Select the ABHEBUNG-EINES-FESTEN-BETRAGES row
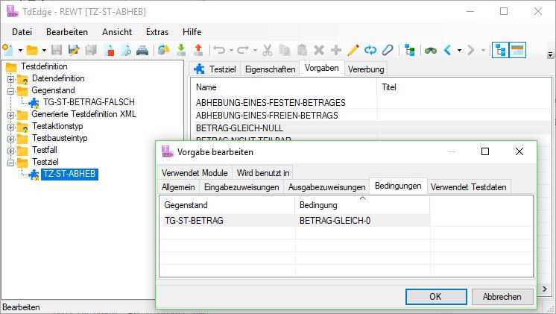The image size is (556, 314). coord(271,102)
